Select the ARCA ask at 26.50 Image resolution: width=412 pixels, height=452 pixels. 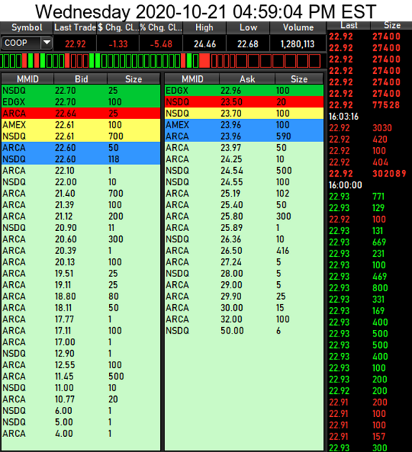tap(244, 250)
